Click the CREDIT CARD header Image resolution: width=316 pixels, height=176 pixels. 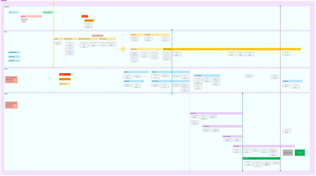point(137,35)
